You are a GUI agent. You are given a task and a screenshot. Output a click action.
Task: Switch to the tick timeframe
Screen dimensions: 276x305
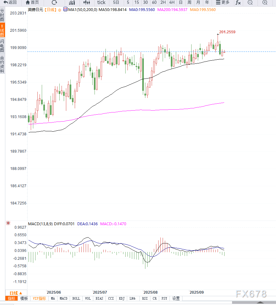[101, 3]
